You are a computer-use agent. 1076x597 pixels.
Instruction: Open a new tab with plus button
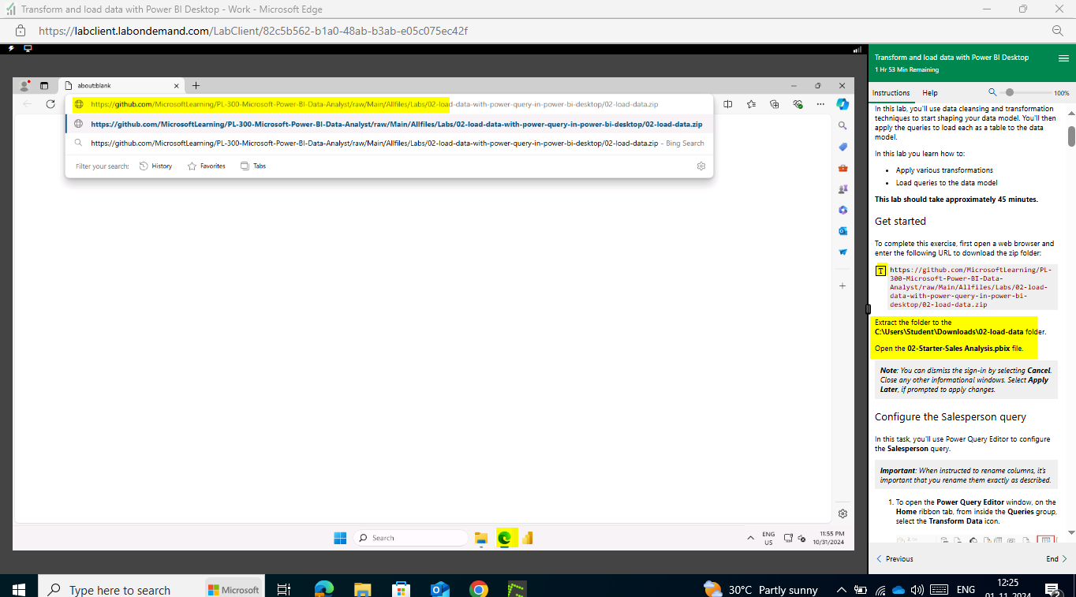(x=196, y=85)
